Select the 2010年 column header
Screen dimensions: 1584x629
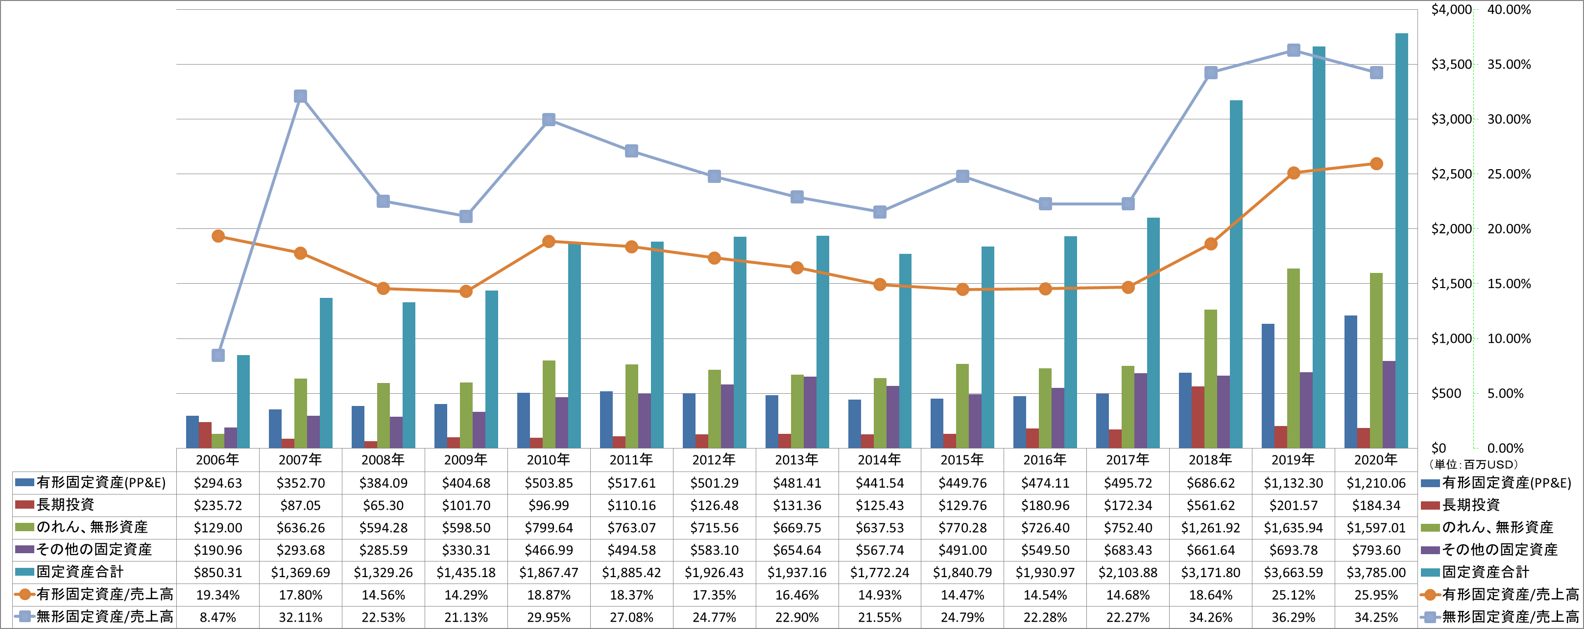[x=549, y=459]
